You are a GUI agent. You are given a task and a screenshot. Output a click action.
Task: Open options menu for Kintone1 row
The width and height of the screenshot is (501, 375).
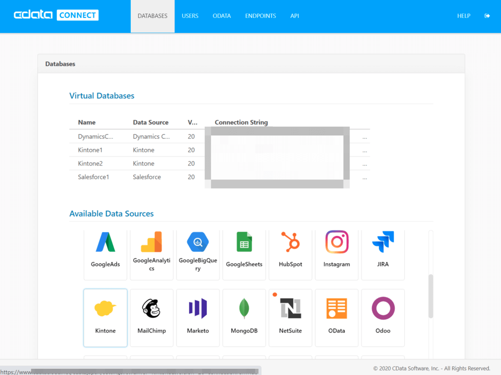click(365, 151)
